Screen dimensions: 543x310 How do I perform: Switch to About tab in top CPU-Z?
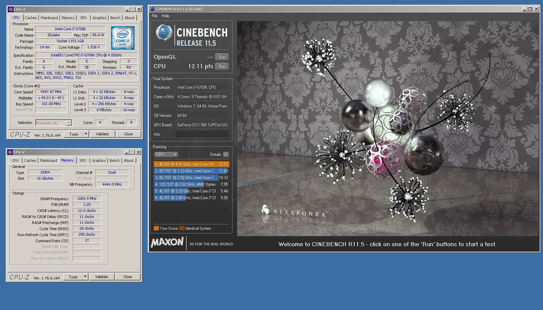click(x=130, y=18)
